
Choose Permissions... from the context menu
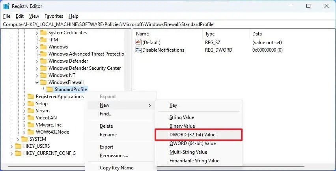tap(121, 156)
